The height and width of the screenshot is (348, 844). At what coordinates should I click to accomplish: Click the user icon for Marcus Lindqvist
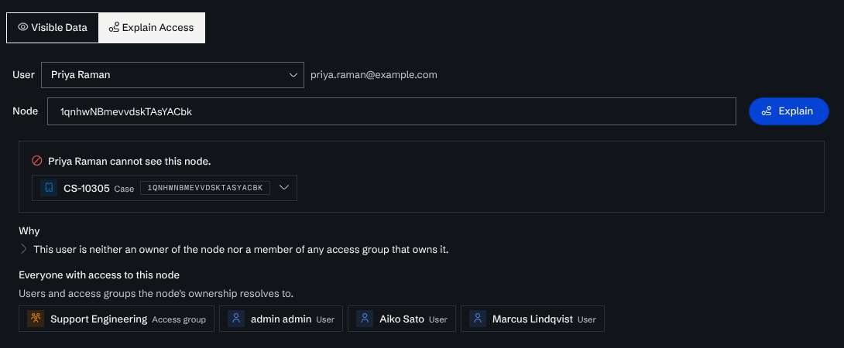(x=478, y=319)
